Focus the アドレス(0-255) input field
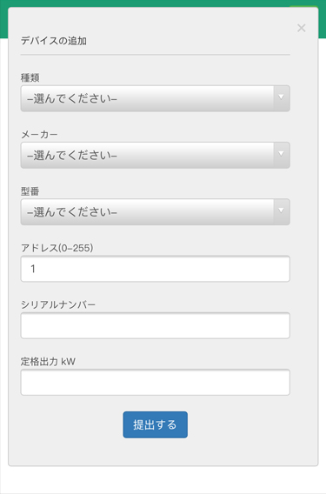326x494 pixels. [x=156, y=269]
